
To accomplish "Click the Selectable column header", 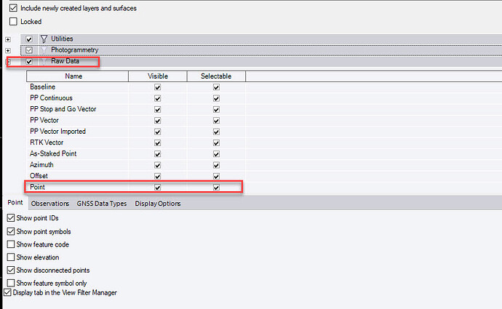I will pos(216,76).
